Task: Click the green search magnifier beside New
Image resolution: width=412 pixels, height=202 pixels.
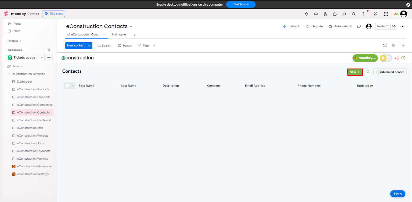Action: click(x=368, y=72)
